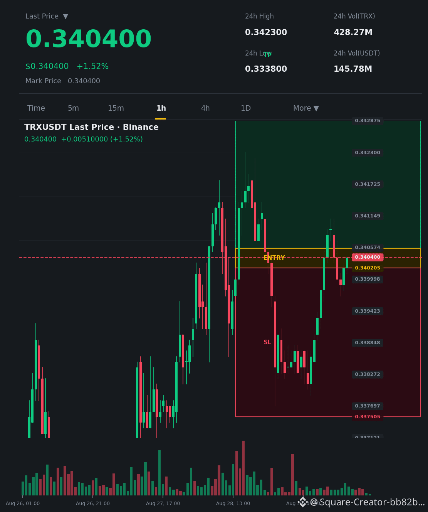Screen dimensions: 428x512
Task: Select the 1h timeframe tab
Action: click(161, 108)
